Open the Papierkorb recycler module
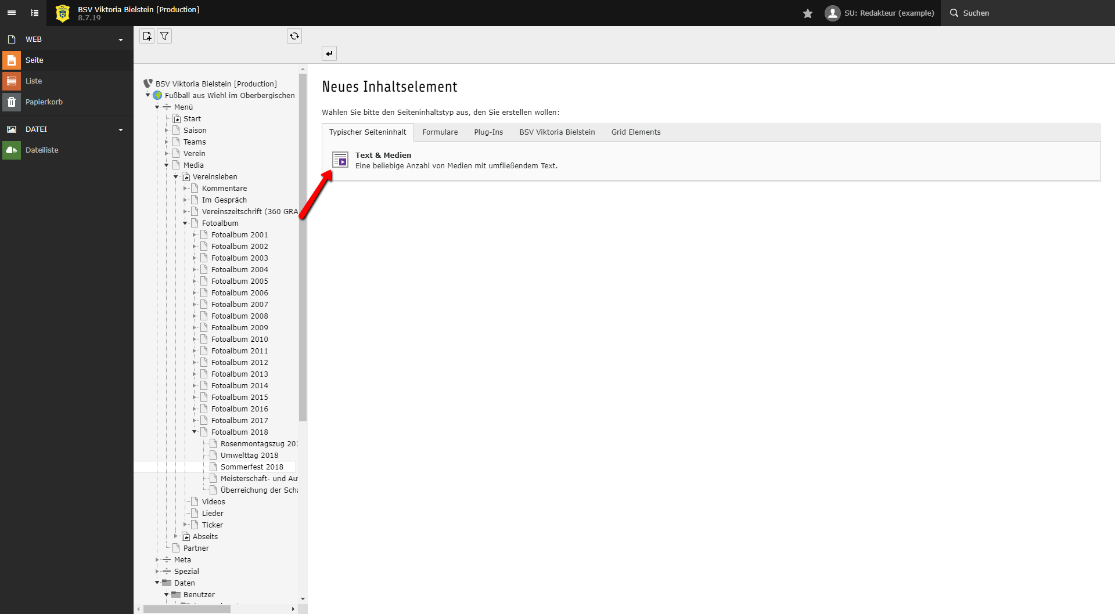The height and width of the screenshot is (614, 1115). coord(44,102)
